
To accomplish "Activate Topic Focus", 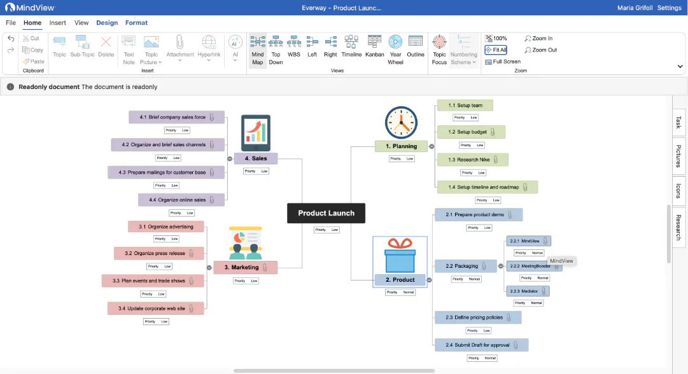I will 439,50.
